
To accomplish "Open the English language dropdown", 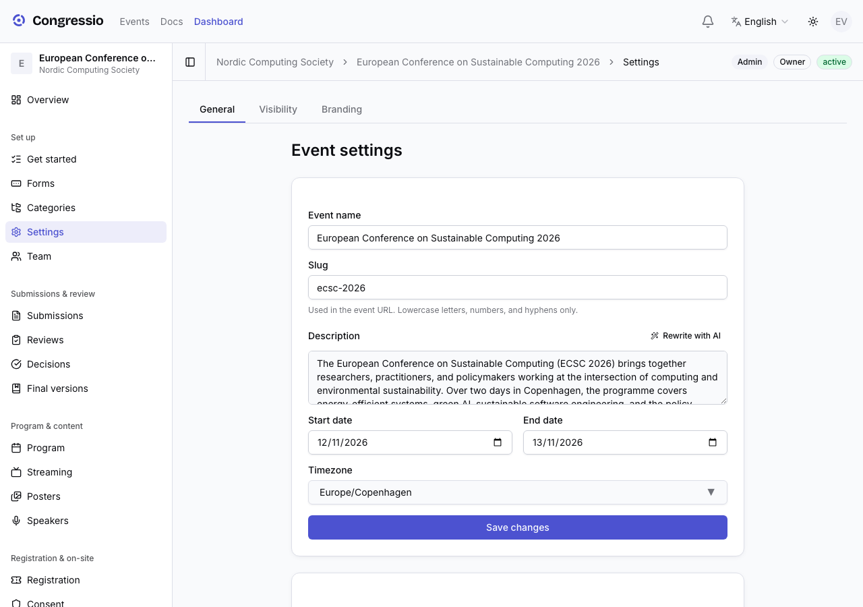I will coord(759,22).
